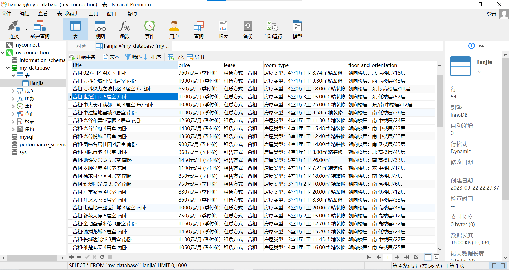Open the 编辑 menu
This screenshot has width=509, height=270.
tap(25, 13)
